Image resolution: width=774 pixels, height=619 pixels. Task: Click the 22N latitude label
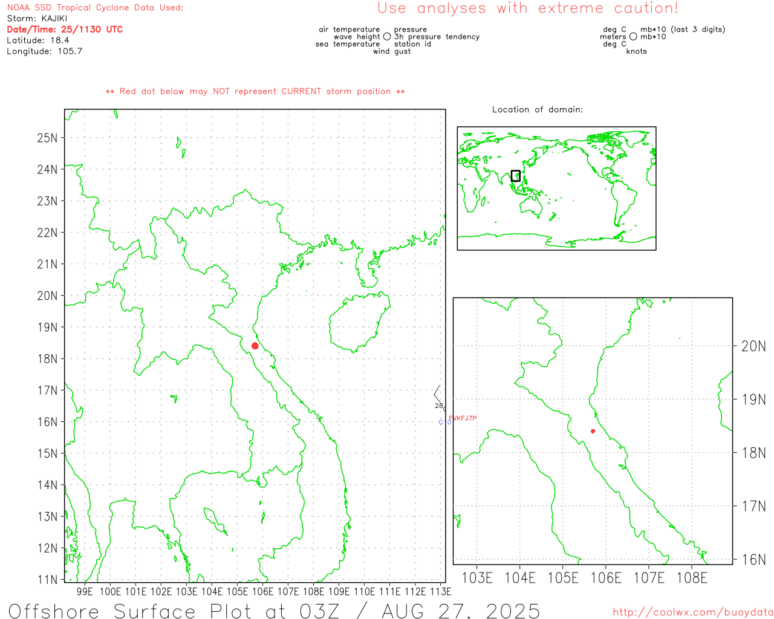point(47,233)
